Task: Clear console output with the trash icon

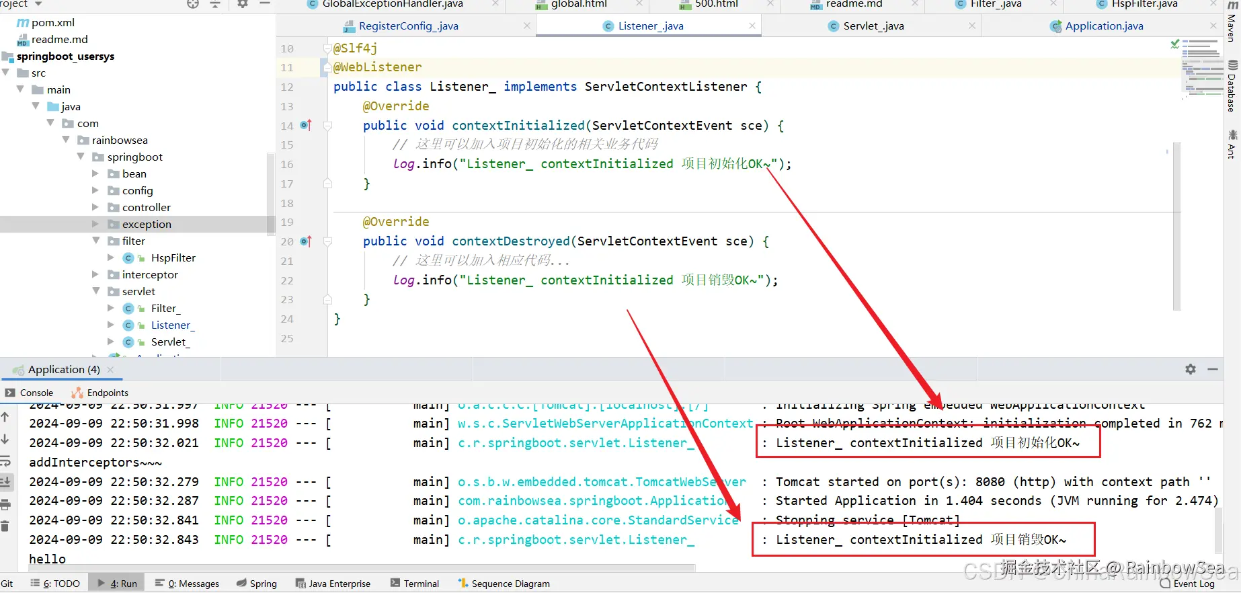Action: point(5,526)
